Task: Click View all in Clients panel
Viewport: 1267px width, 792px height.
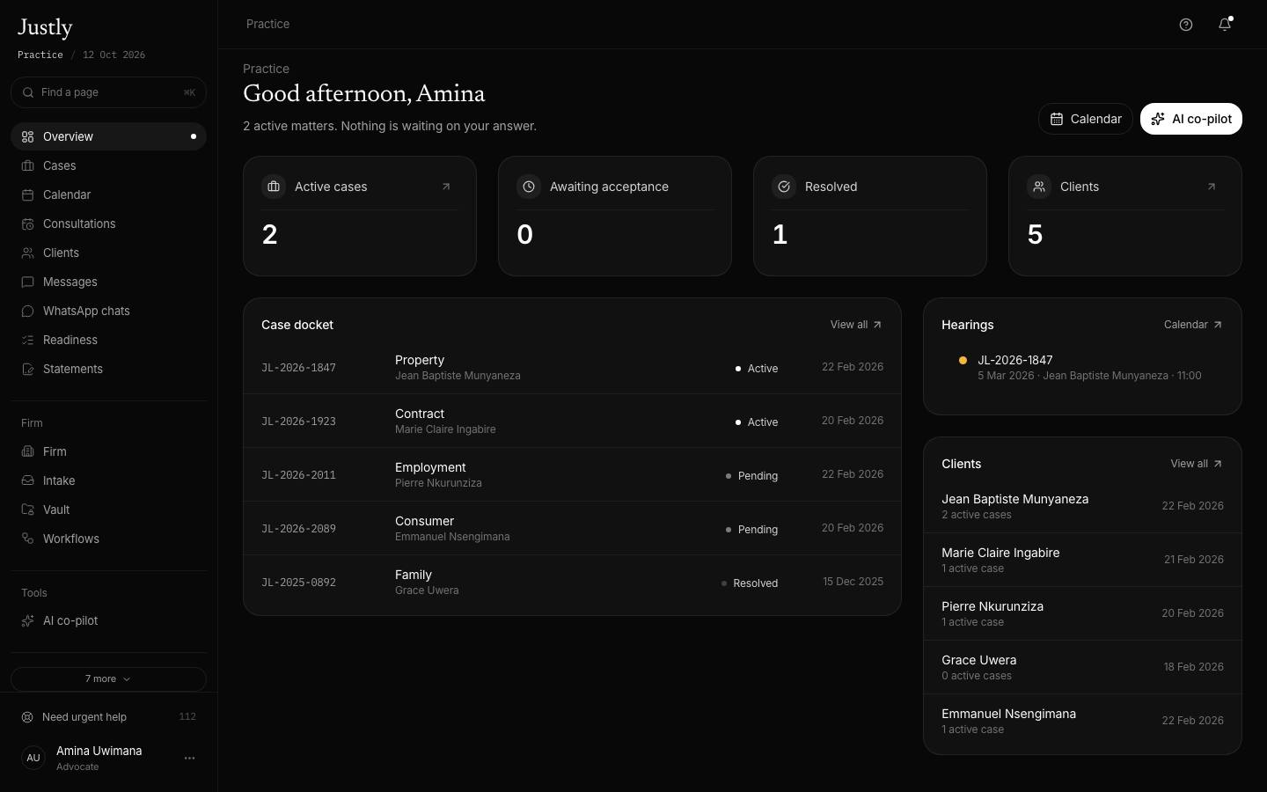Action: (x=1197, y=464)
